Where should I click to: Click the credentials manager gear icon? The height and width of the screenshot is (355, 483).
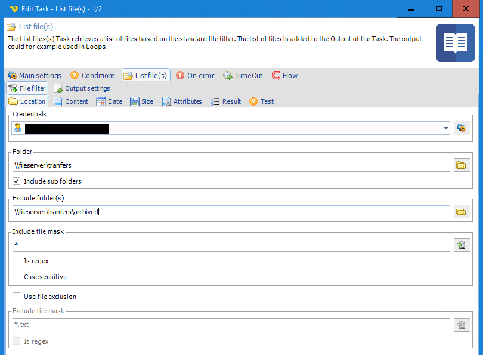(462, 128)
